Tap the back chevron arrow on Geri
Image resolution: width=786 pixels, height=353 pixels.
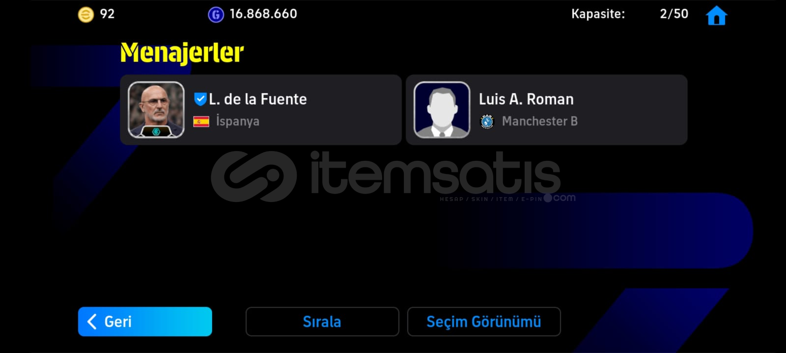pos(91,322)
